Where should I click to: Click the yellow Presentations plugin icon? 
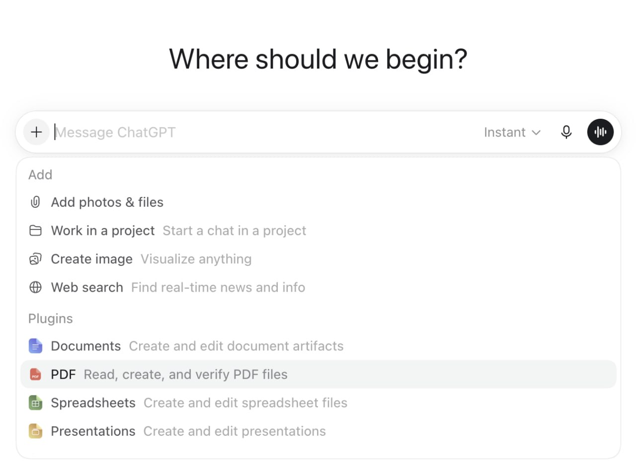click(35, 431)
